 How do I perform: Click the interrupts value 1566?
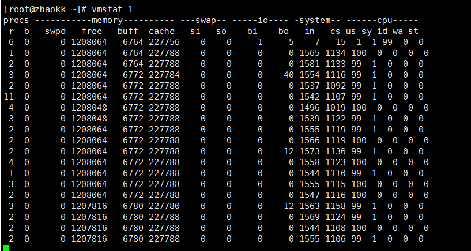(310, 140)
